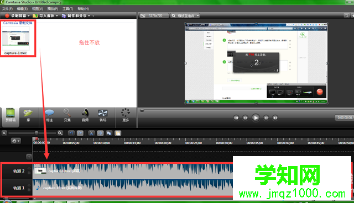The image size is (354, 203).
Task: Open the preview zoom (缩放至适合) dropdown
Action: [185, 16]
